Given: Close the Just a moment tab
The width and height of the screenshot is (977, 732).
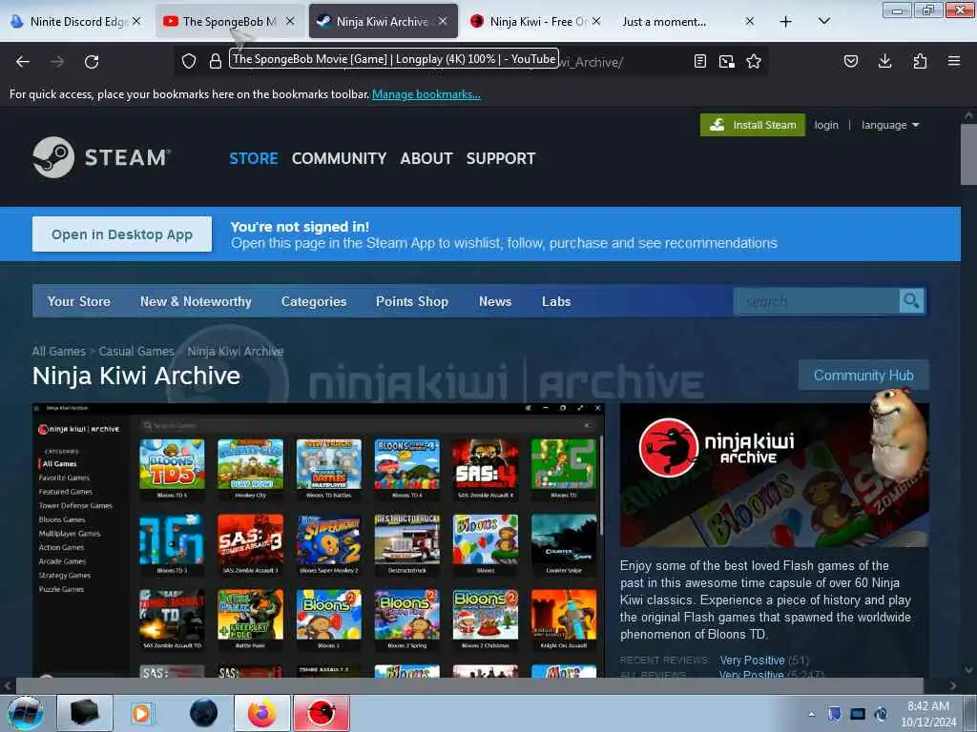Looking at the screenshot, I should point(750,21).
